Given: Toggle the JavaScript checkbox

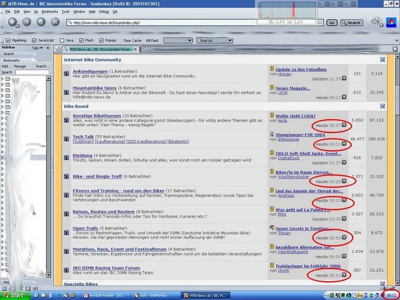Looking at the screenshot, I should (34, 40).
